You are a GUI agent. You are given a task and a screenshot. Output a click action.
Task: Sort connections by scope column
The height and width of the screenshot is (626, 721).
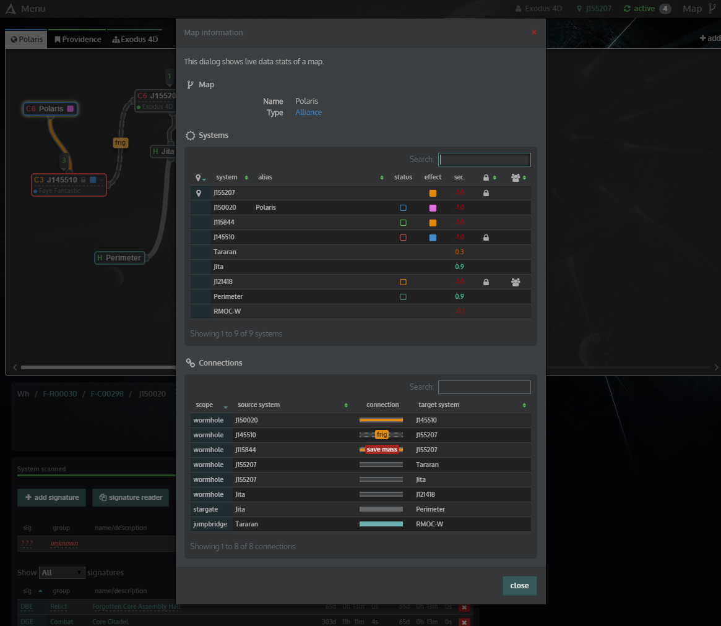coord(212,405)
